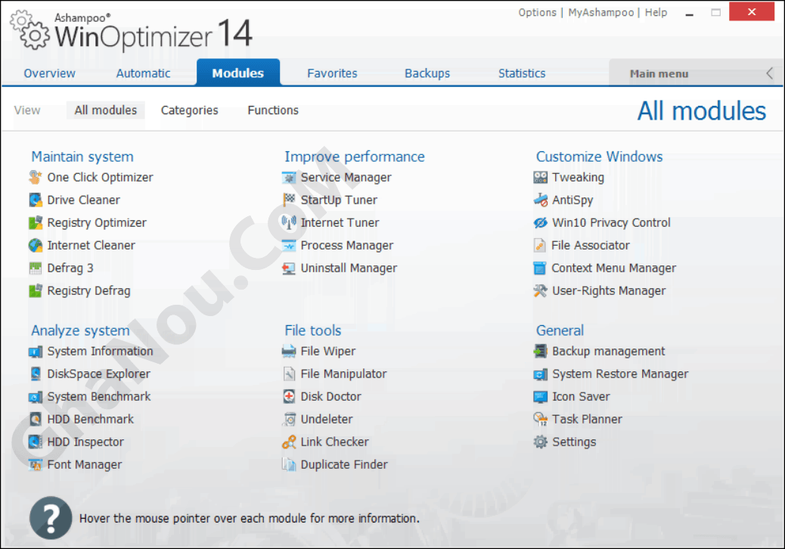
Task: Click the One Click Optimizer icon
Action: click(x=35, y=177)
